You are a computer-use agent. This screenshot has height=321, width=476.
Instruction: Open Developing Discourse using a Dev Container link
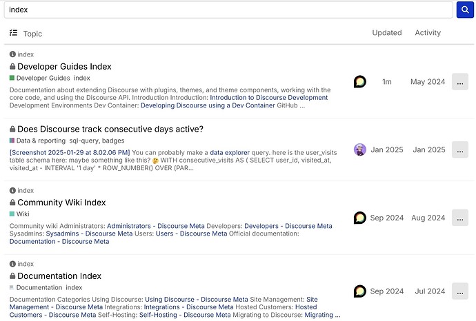click(x=208, y=105)
